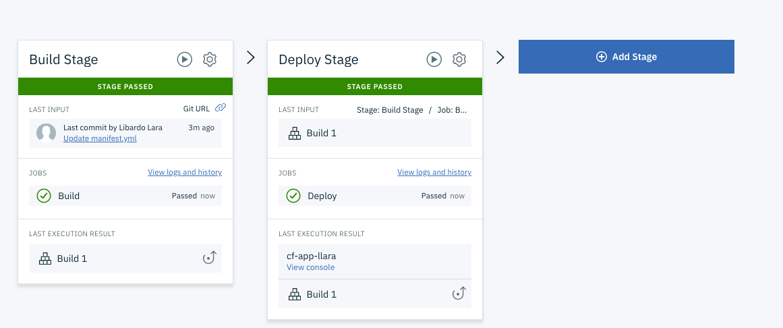The width and height of the screenshot is (783, 328).
Task: Click the build blocks icon in Build Stage result
Action: click(x=45, y=258)
